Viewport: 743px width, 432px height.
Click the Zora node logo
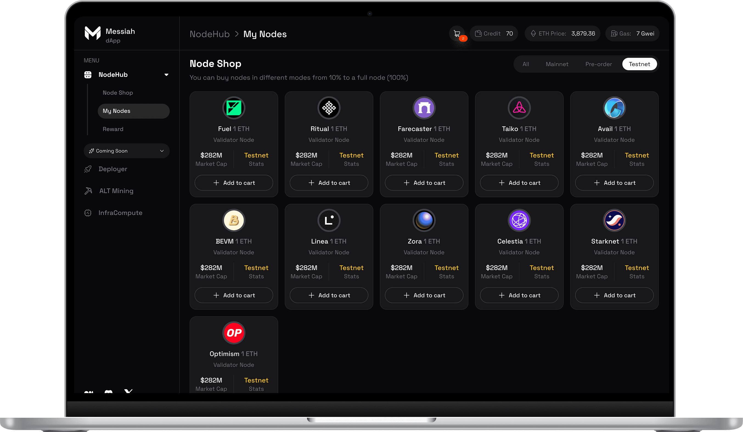424,221
